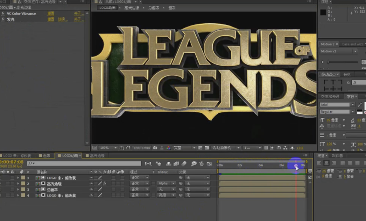
Task: Click always preview this view icon
Action: tap(94, 148)
